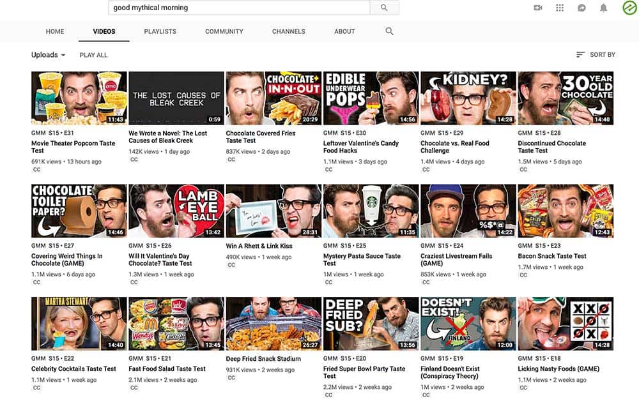Click the Deep Fried Sub thumbnail
The height and width of the screenshot is (401, 639).
pos(371,324)
